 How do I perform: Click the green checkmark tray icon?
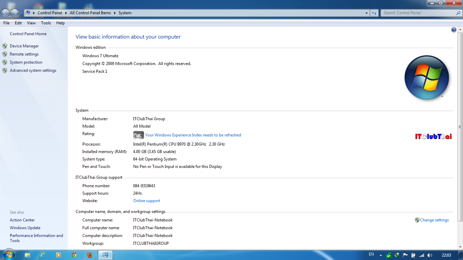click(x=389, y=255)
